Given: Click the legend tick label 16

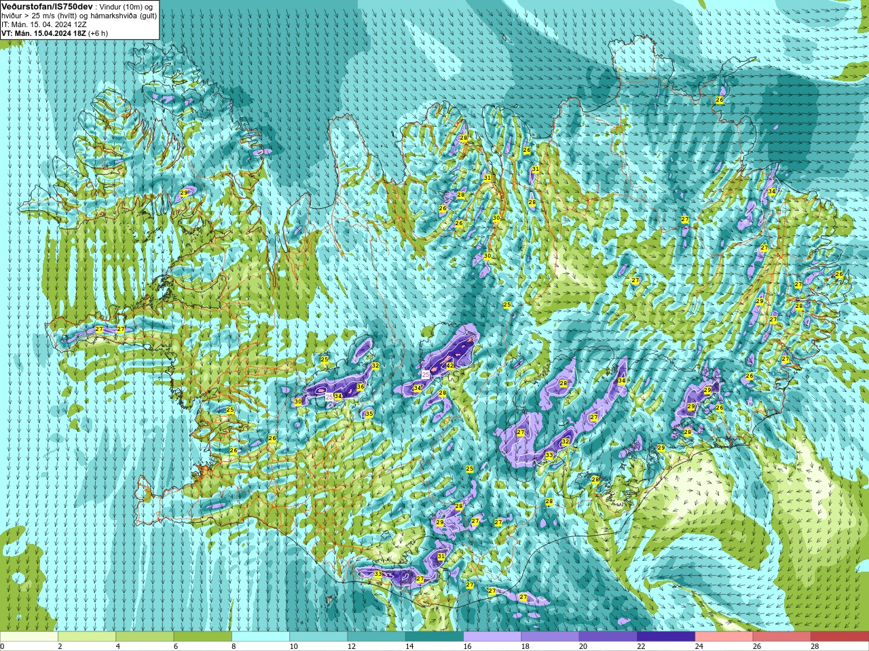Looking at the screenshot, I should coord(467,646).
